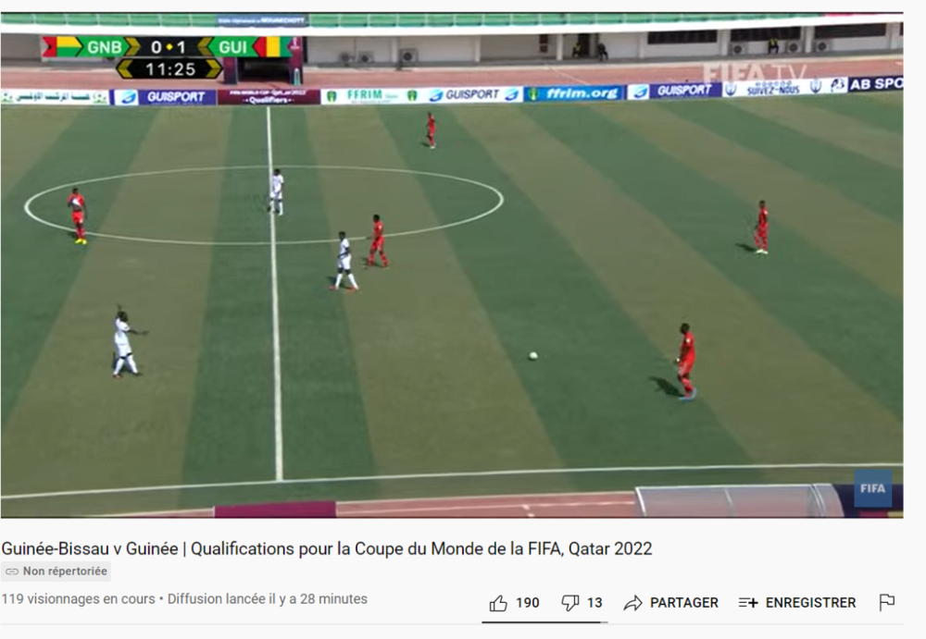The height and width of the screenshot is (639, 926).
Task: Click the 190 likes count
Action: pos(528,603)
